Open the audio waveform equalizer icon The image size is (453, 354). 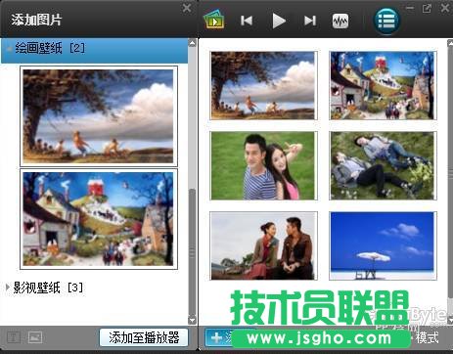[x=340, y=22]
